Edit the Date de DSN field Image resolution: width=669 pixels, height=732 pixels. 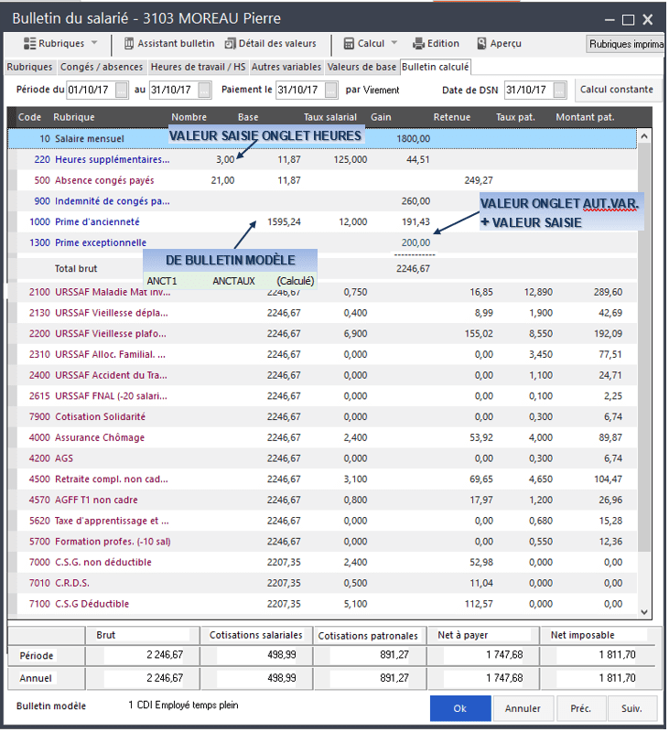[529, 90]
